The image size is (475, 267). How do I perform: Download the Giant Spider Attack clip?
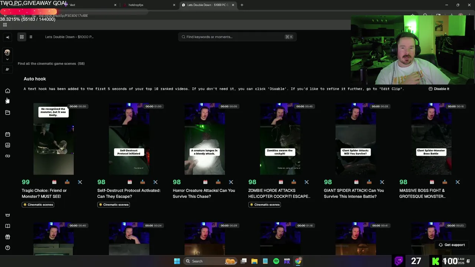coord(369,182)
